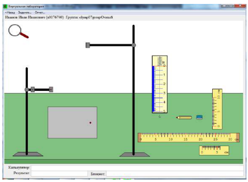Image resolution: width=248 pixels, height=182 pixels.
Task: Select the gray rectangular plate
Action: [72, 123]
